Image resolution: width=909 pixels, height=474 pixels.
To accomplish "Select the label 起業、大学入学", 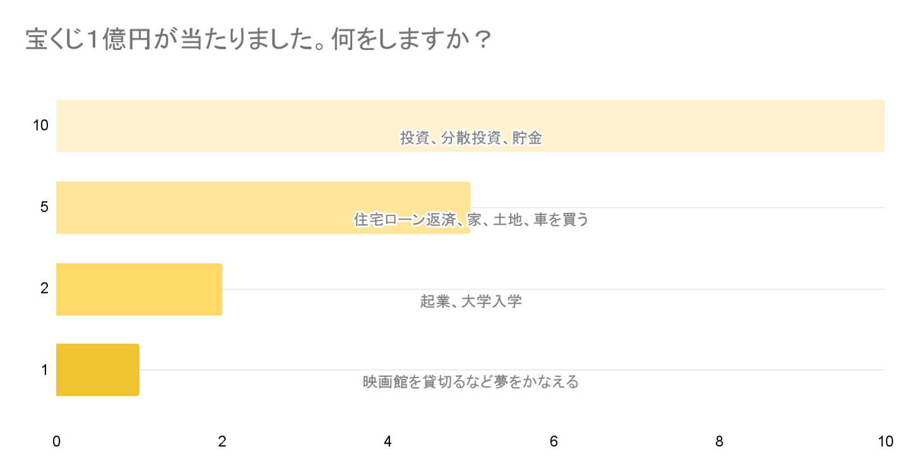I will click(x=471, y=301).
